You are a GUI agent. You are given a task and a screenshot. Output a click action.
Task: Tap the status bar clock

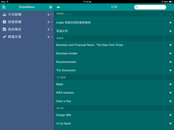click(x=87, y=2)
